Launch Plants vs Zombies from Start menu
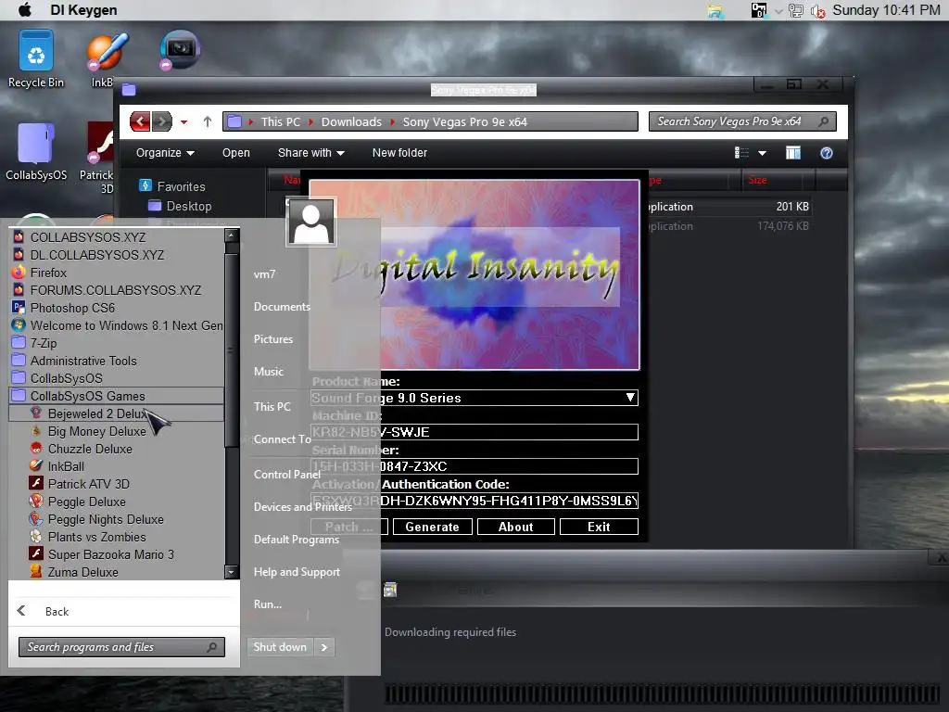The width and height of the screenshot is (949, 712). [x=117, y=537]
